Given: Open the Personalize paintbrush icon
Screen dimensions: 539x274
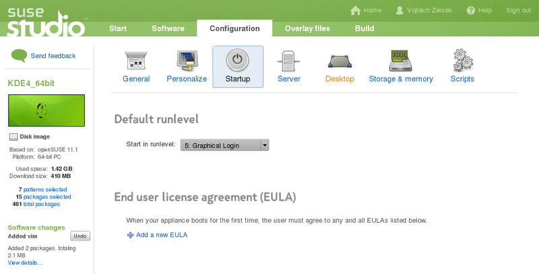Looking at the screenshot, I should (187, 61).
